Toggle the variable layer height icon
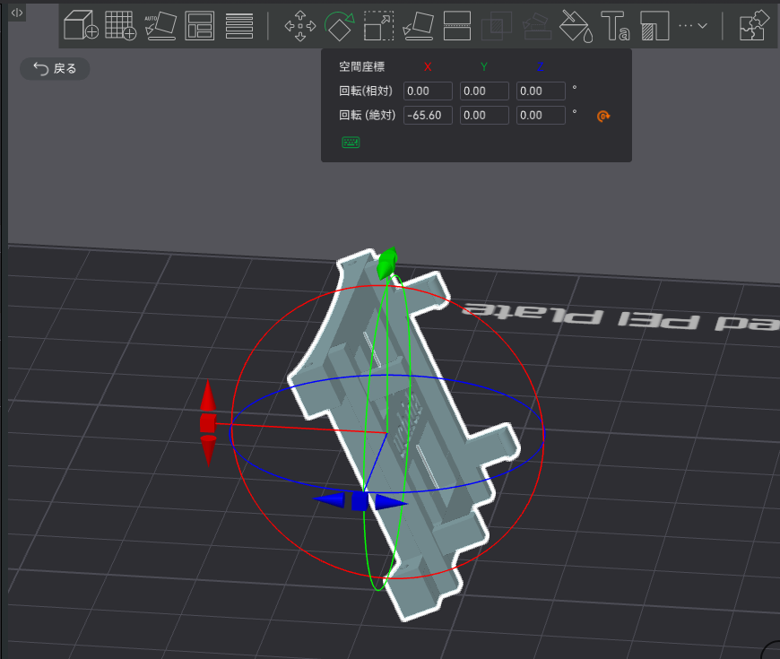 [238, 25]
